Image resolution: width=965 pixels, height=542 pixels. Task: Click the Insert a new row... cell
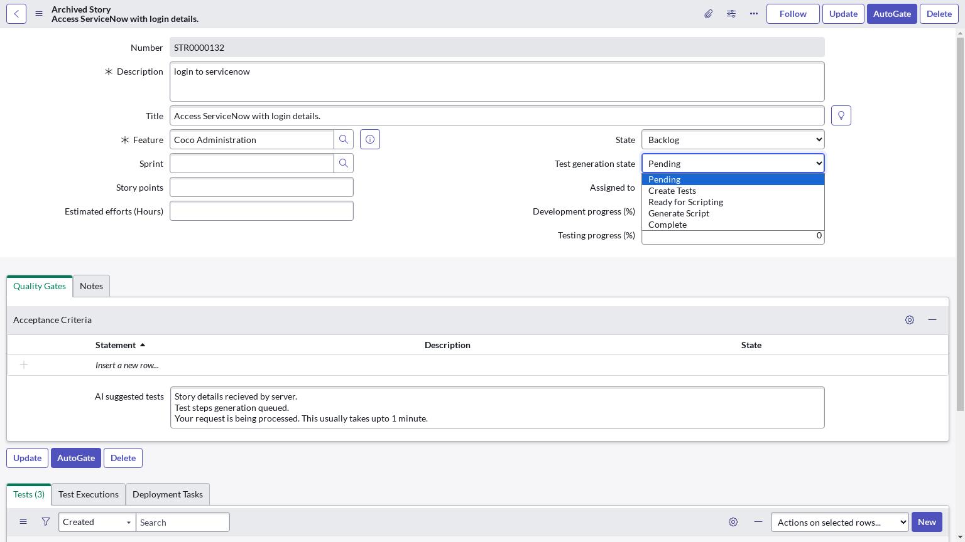pos(127,365)
